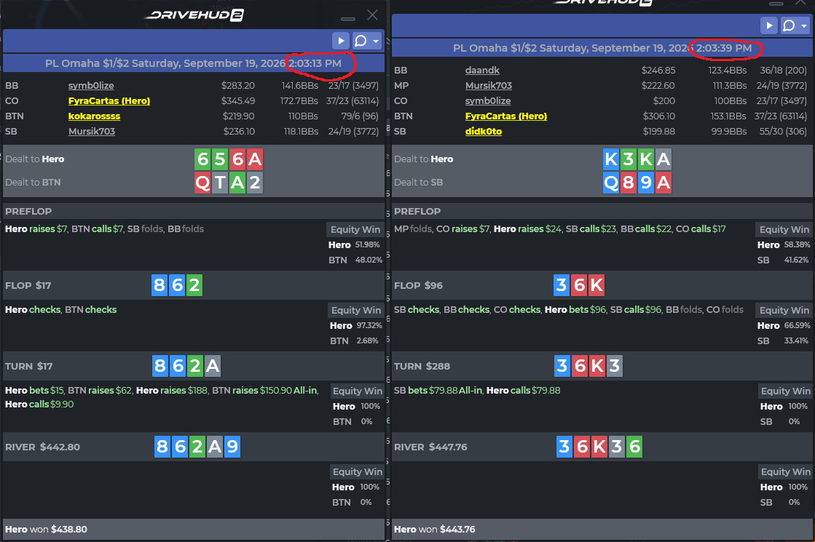Select didk0to player link
Image resolution: width=815 pixels, height=542 pixels.
pyautogui.click(x=484, y=132)
